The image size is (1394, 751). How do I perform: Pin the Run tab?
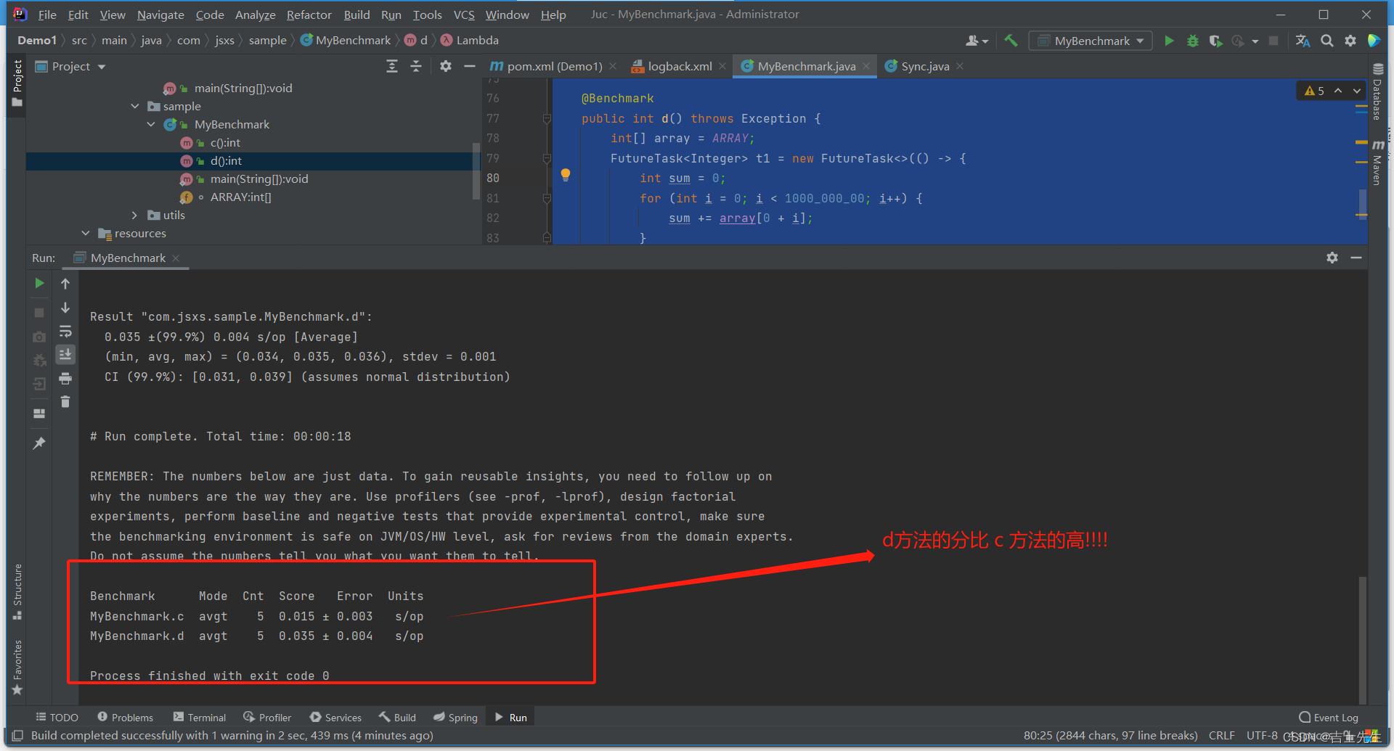(x=39, y=443)
